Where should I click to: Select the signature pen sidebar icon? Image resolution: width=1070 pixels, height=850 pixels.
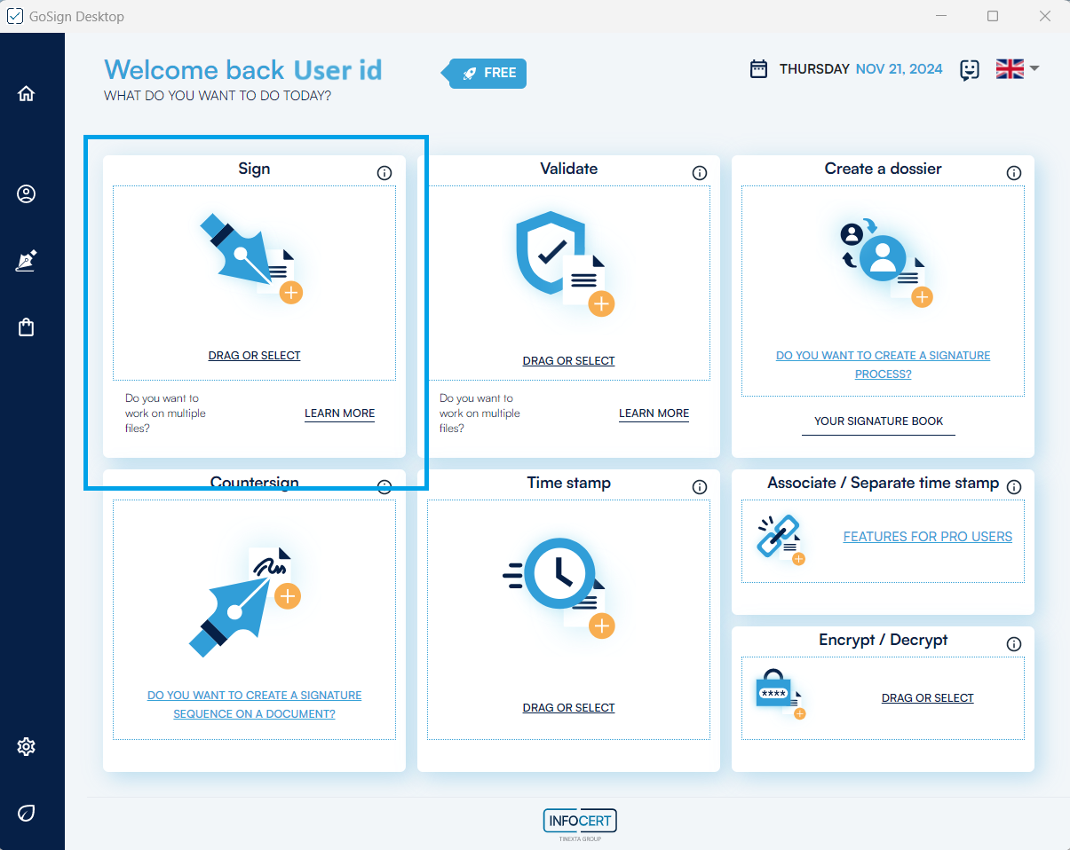point(26,261)
